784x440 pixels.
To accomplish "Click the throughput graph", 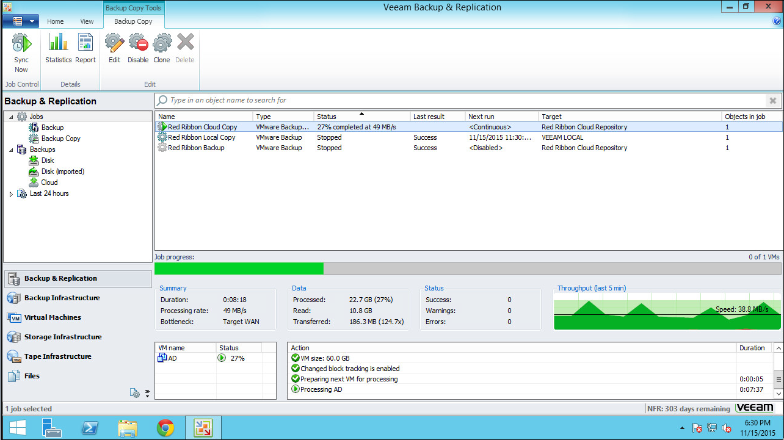I will tap(667, 311).
